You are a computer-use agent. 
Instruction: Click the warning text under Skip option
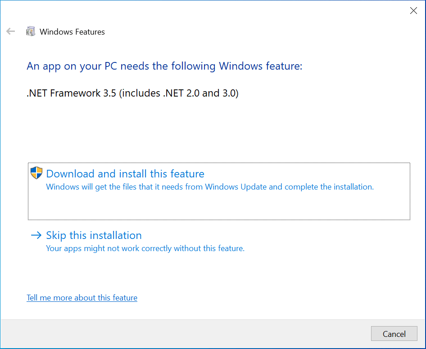point(145,248)
